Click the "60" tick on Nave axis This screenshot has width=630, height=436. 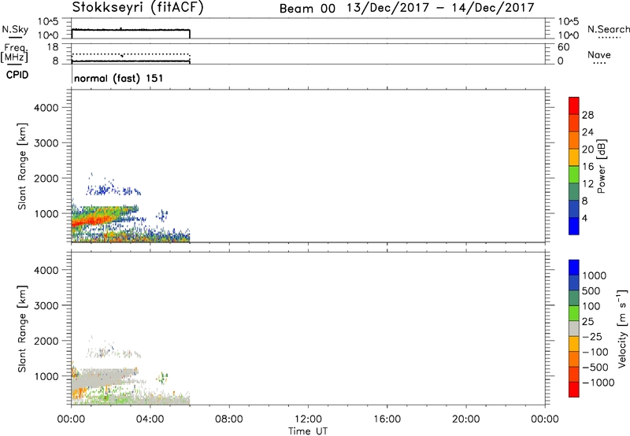point(563,47)
